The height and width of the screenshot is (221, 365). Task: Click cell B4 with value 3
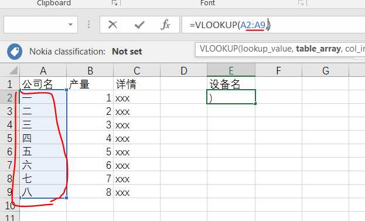click(x=90, y=124)
